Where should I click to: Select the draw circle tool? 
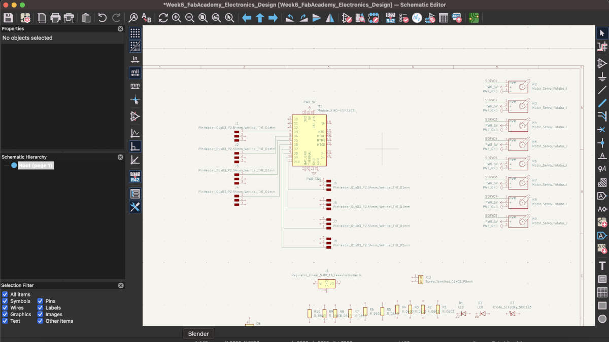coord(602,319)
